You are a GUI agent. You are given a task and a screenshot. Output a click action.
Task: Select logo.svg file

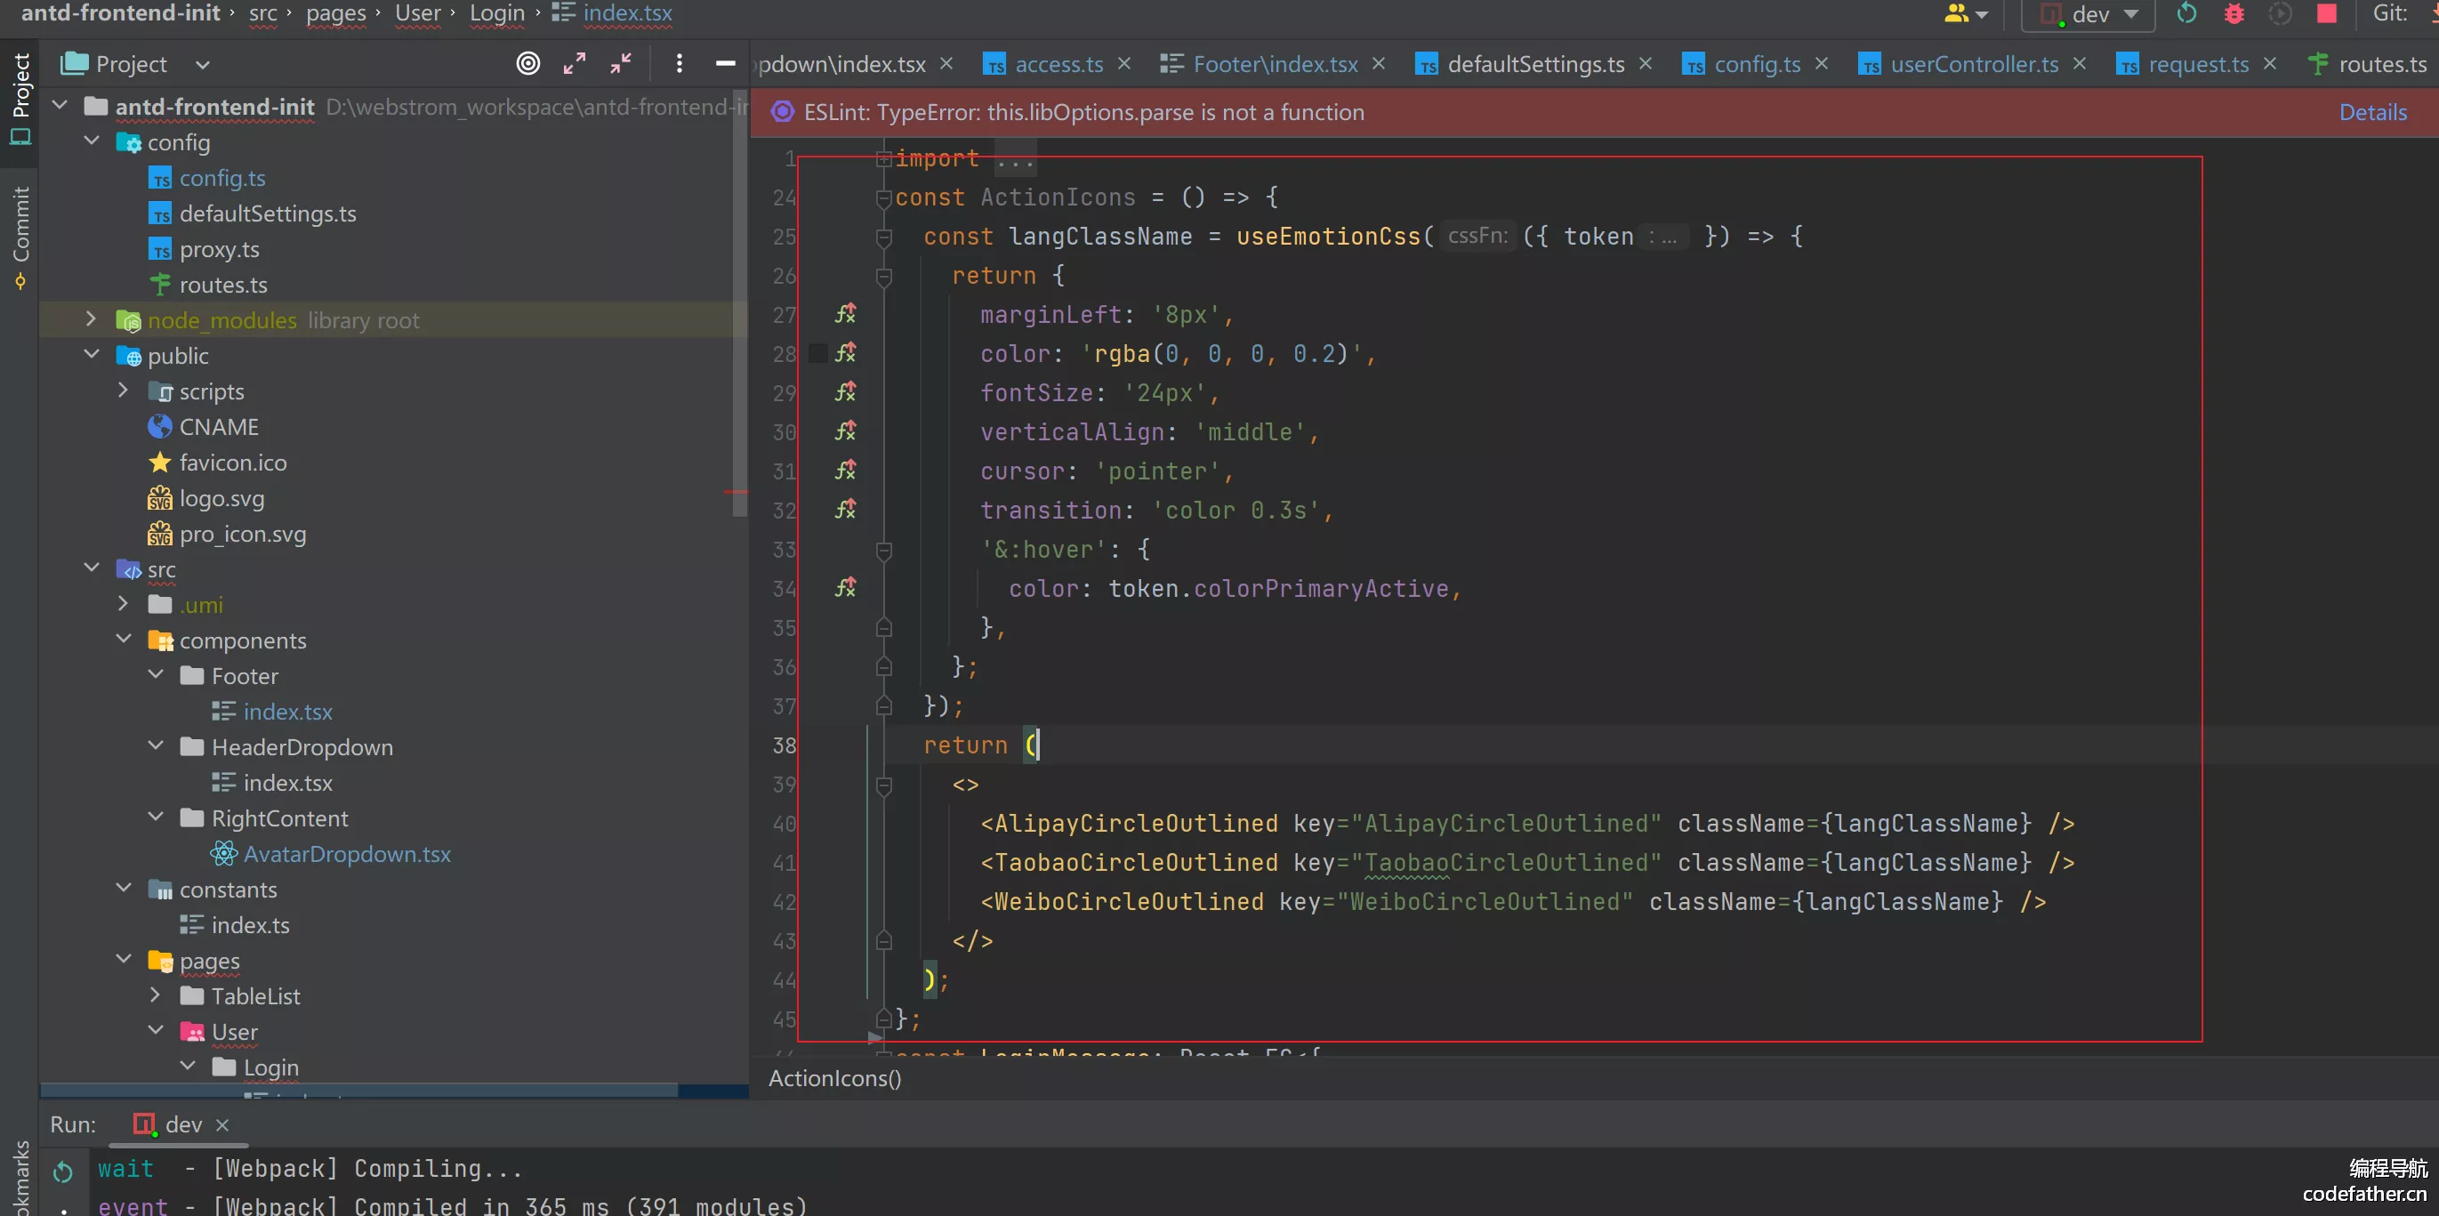coord(221,498)
